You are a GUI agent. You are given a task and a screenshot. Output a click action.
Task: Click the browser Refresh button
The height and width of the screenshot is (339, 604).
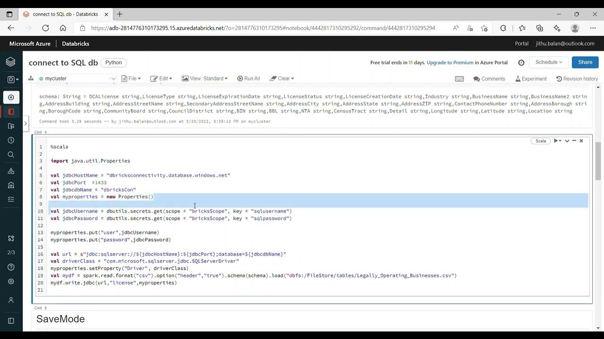pos(45,28)
